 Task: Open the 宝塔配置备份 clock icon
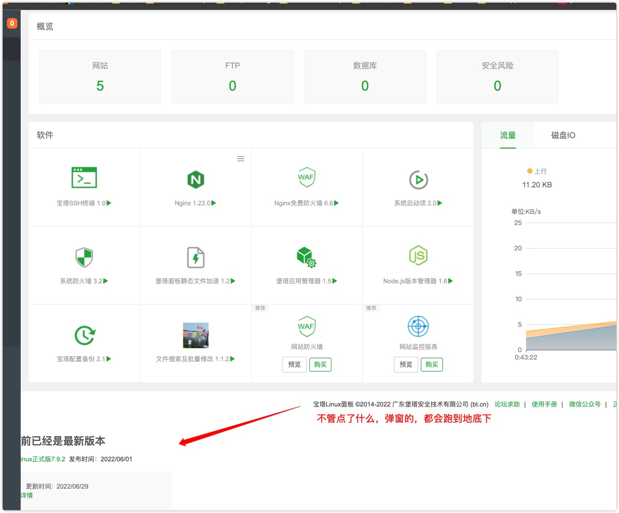pyautogui.click(x=84, y=335)
